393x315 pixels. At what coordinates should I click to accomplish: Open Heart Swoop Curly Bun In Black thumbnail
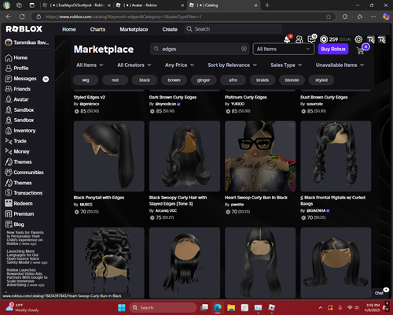(x=260, y=156)
